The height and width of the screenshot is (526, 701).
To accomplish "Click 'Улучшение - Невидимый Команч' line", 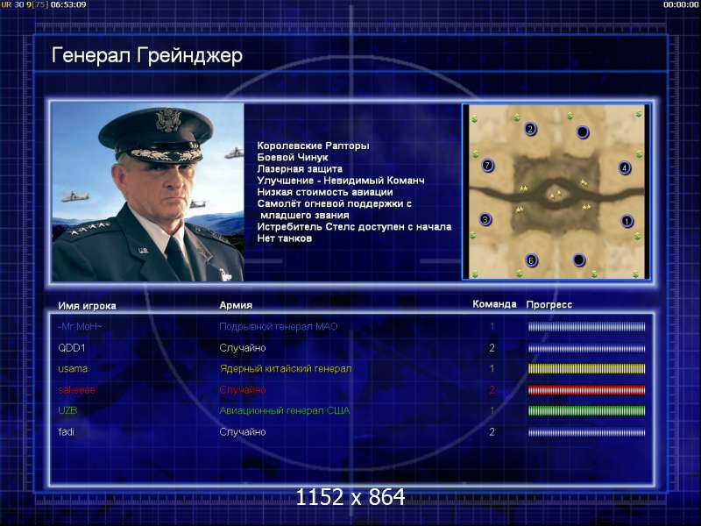I will tap(341, 181).
